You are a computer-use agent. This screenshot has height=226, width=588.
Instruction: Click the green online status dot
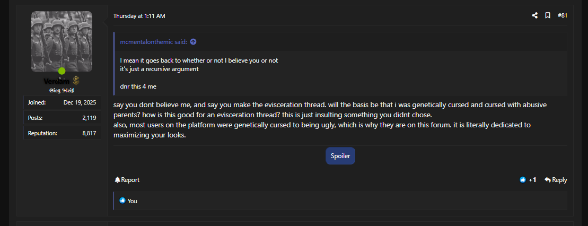tap(62, 71)
